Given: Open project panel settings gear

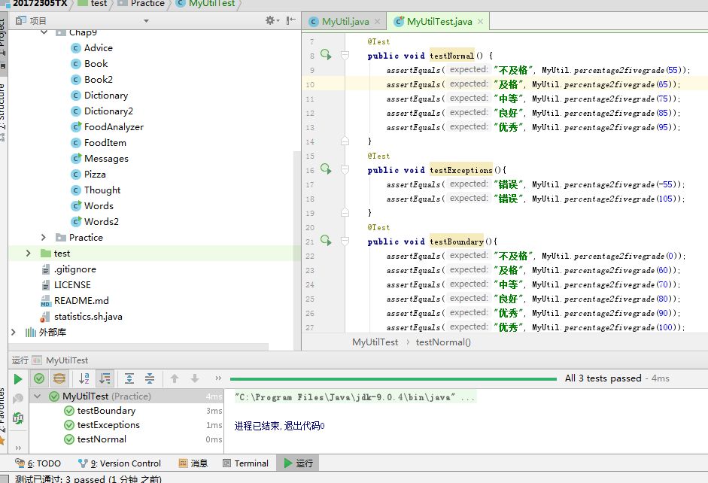Looking at the screenshot, I should [272, 20].
